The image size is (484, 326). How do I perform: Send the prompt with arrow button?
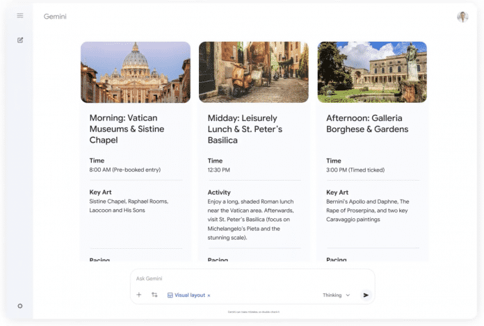[x=366, y=295]
